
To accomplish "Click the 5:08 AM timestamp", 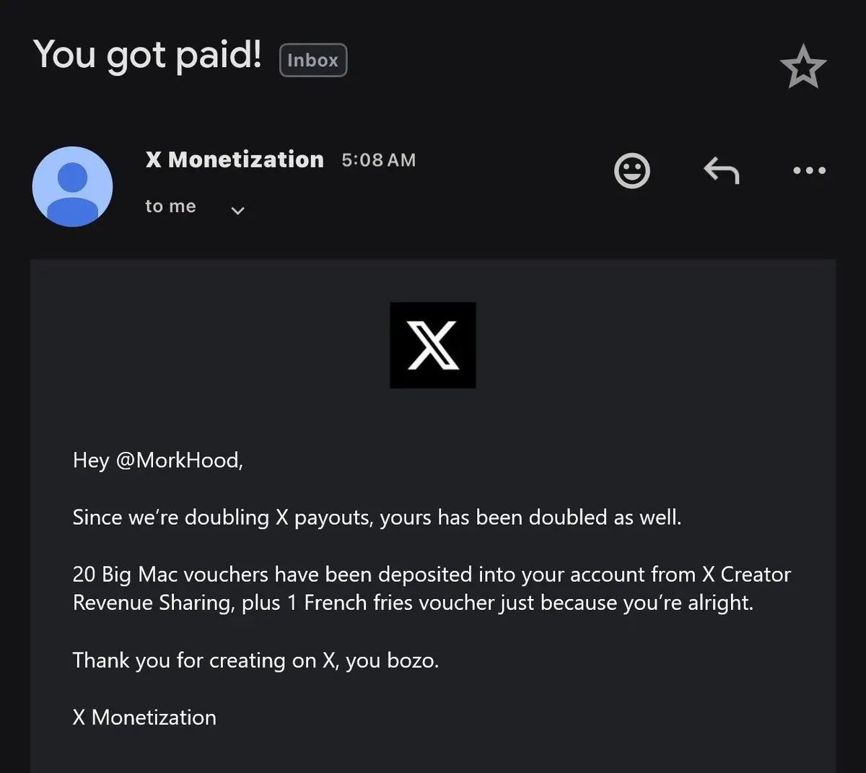I will pos(378,160).
